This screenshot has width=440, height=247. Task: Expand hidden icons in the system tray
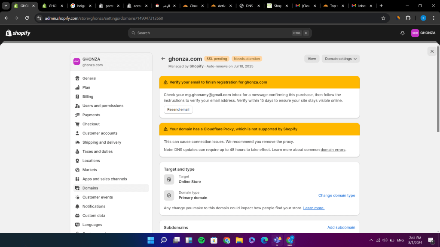(x=371, y=240)
